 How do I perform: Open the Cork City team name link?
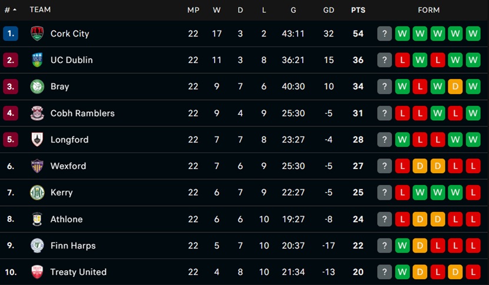pyautogui.click(x=70, y=34)
